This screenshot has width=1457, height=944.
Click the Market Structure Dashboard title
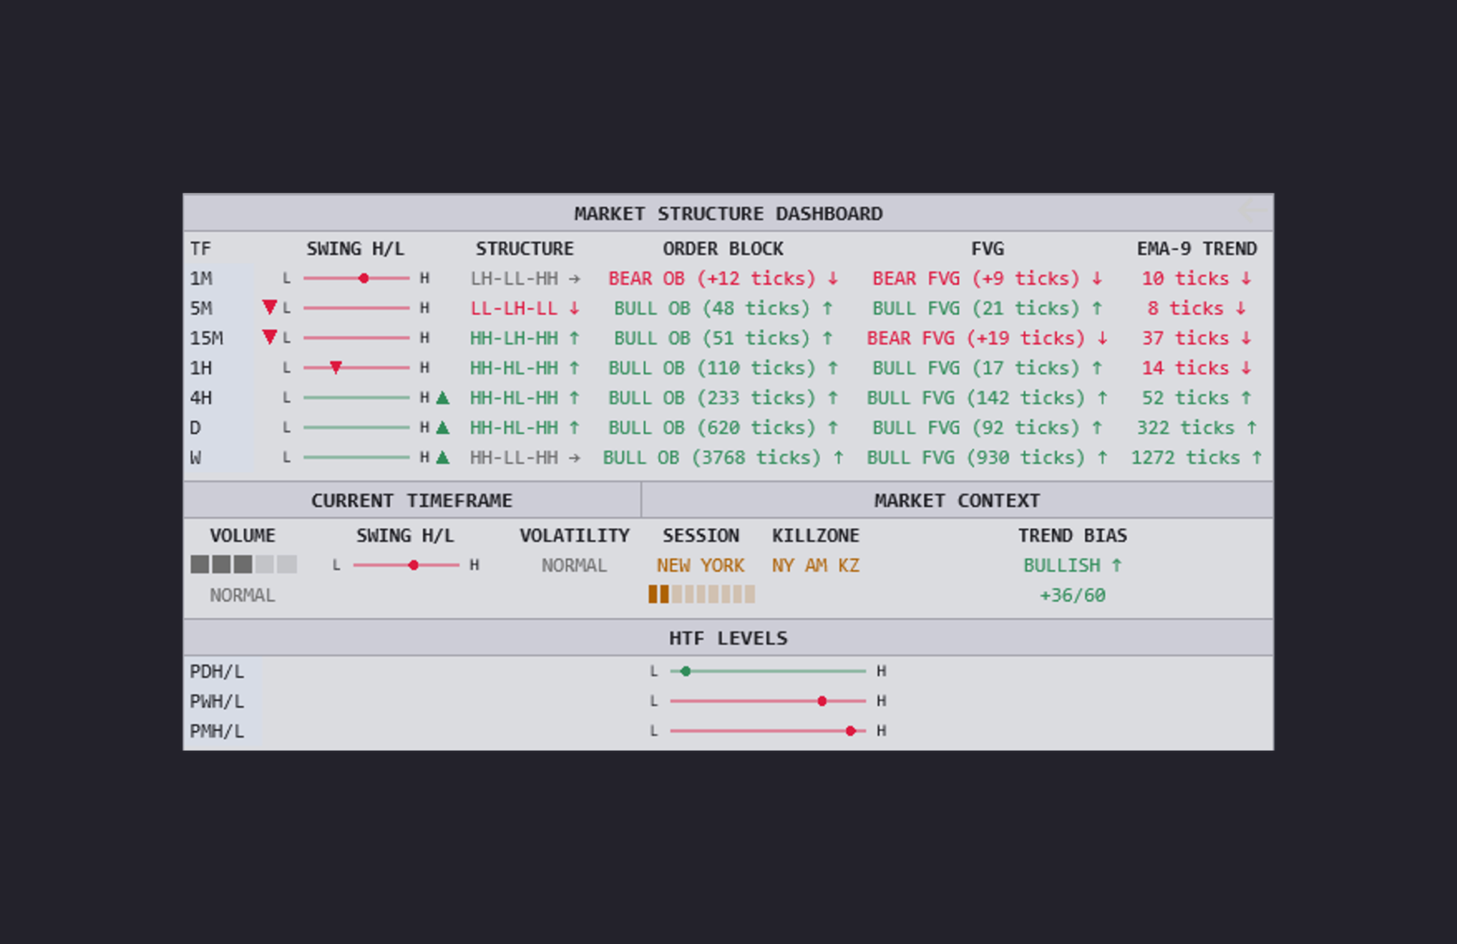[728, 214]
